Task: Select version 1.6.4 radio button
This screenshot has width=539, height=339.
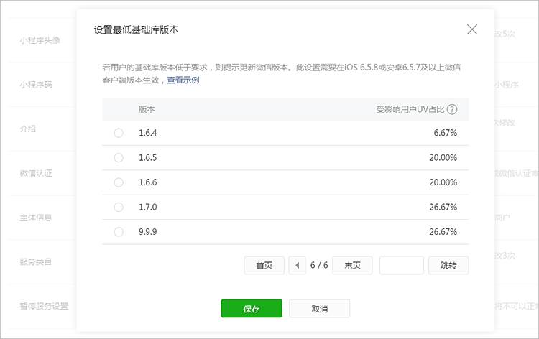Action: [x=119, y=133]
